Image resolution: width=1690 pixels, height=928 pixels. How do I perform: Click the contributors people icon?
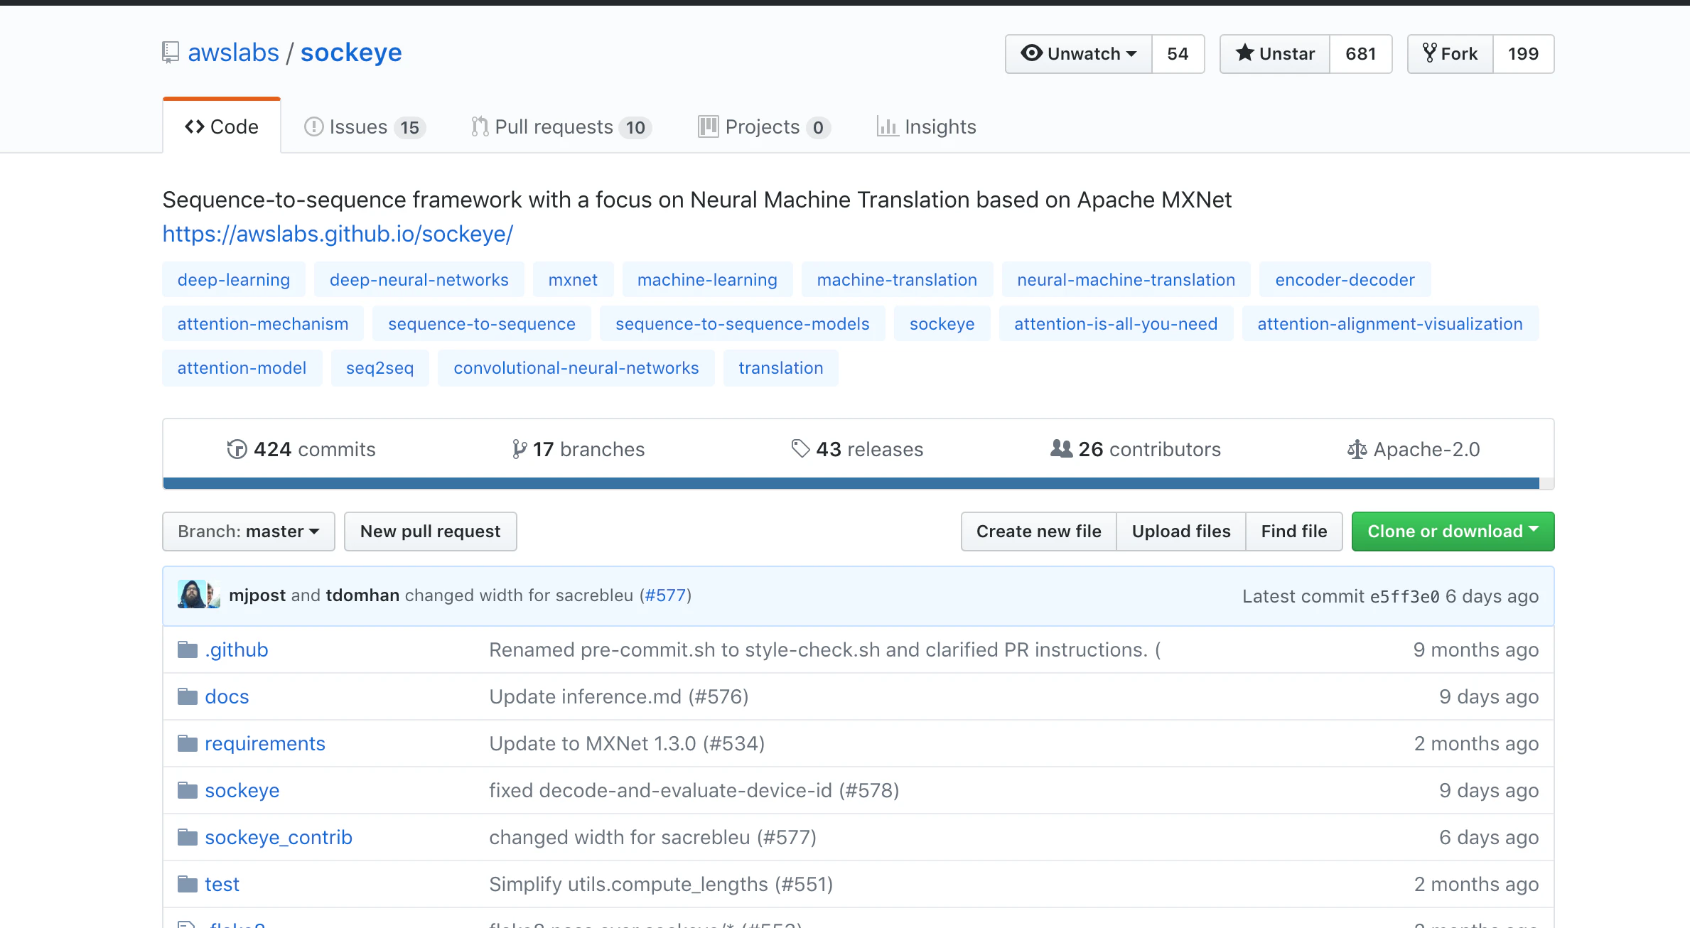pyautogui.click(x=1061, y=448)
